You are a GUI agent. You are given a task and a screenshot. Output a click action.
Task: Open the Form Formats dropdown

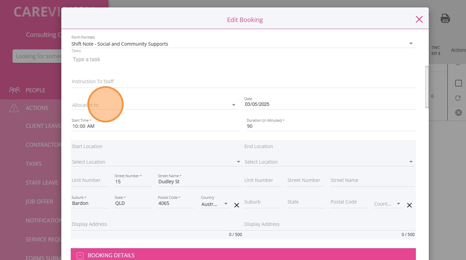[x=411, y=44]
